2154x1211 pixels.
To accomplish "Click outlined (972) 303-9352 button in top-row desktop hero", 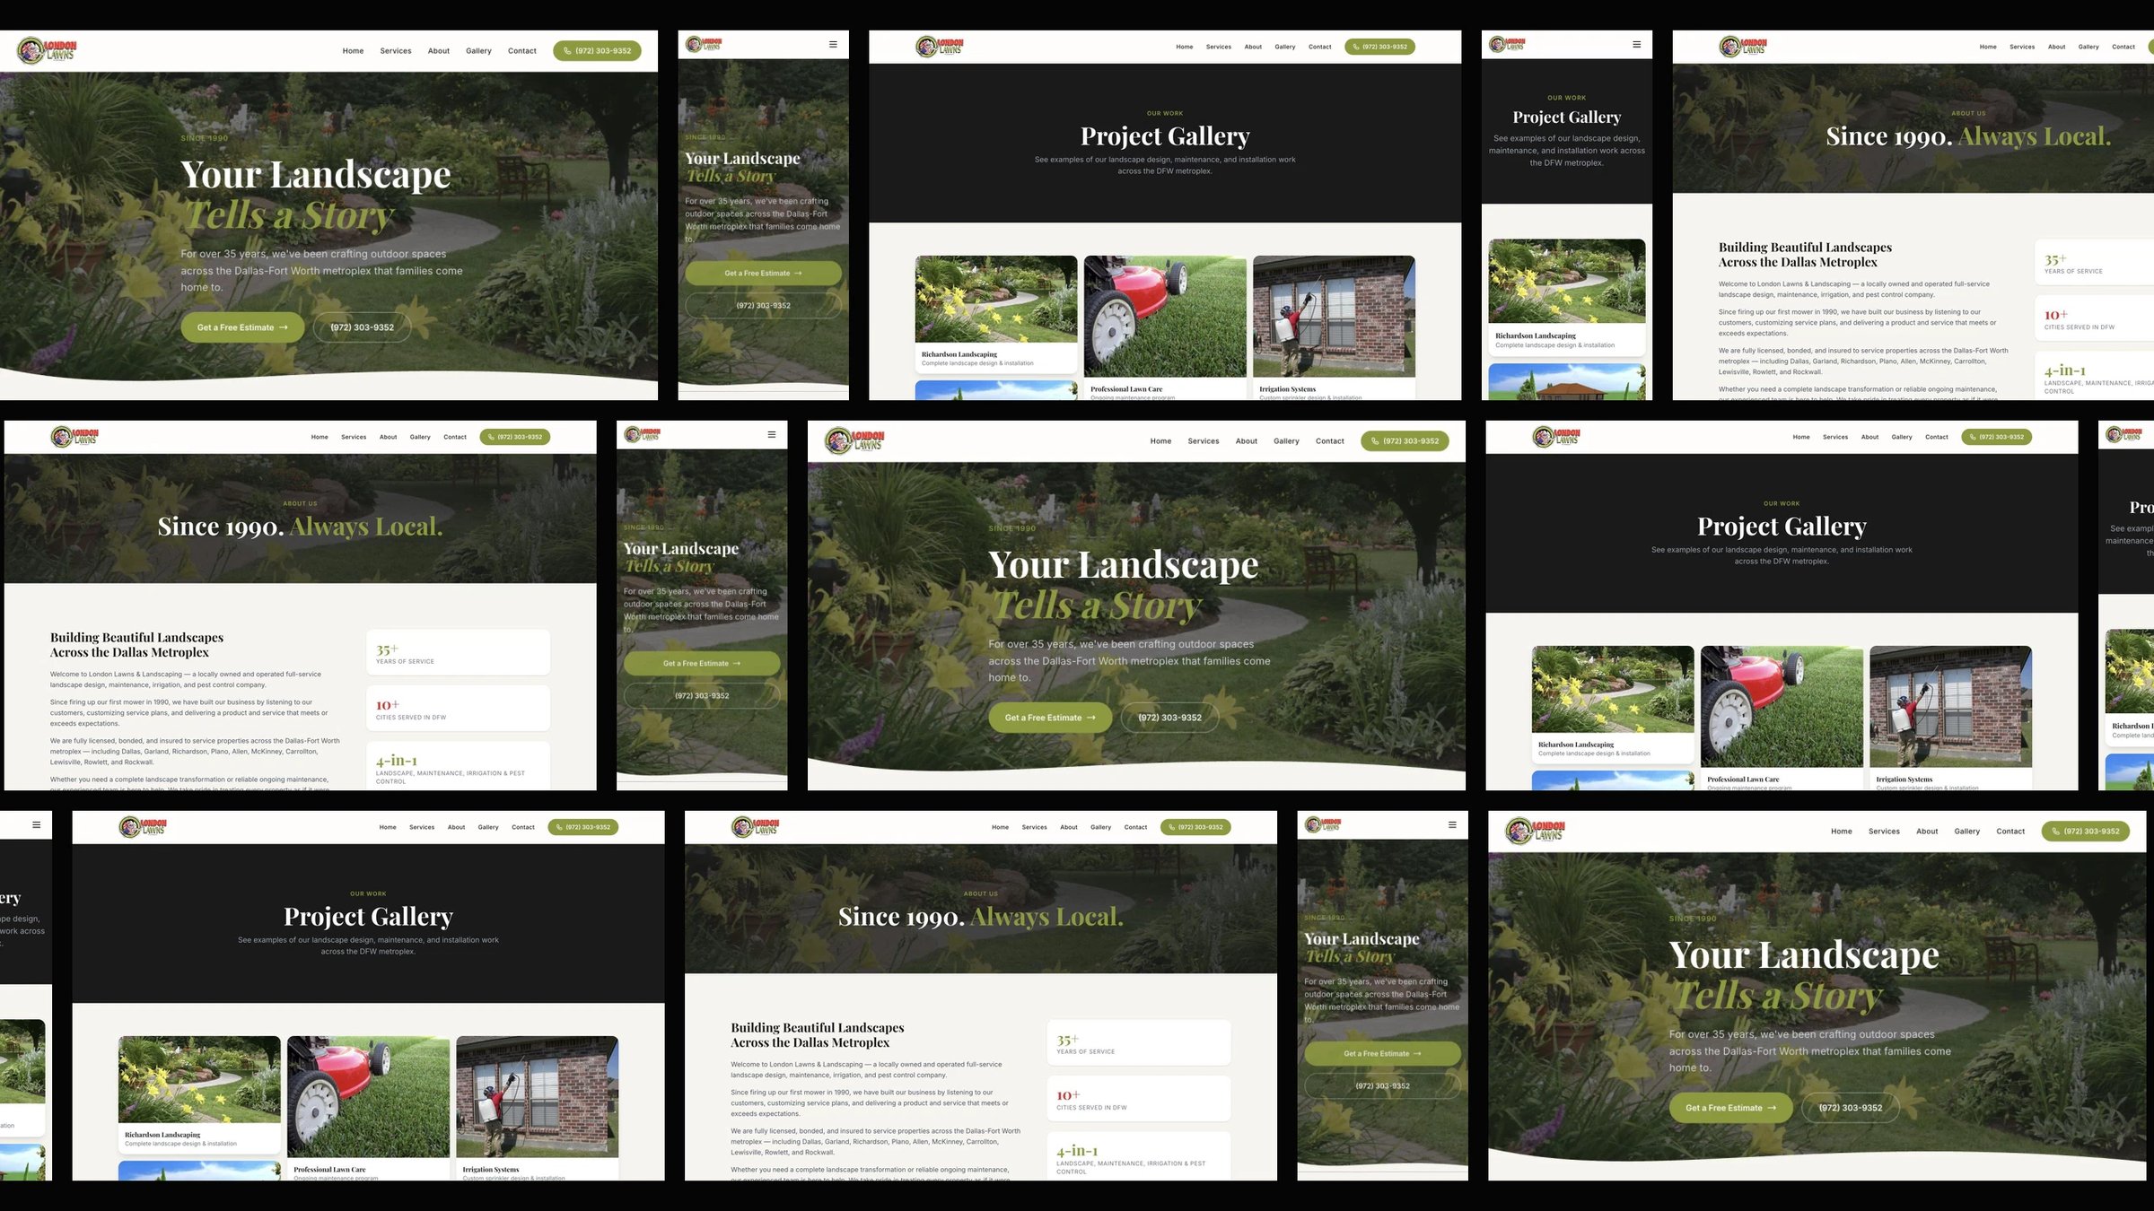I will point(362,327).
